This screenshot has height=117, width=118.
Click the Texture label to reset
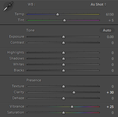pos(18,86)
